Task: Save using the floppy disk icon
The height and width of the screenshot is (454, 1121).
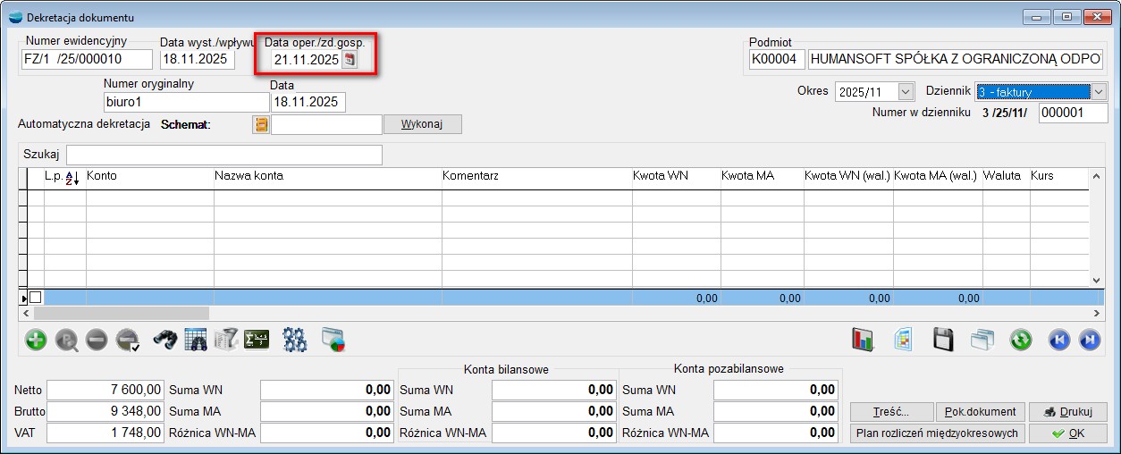Action: coord(942,340)
